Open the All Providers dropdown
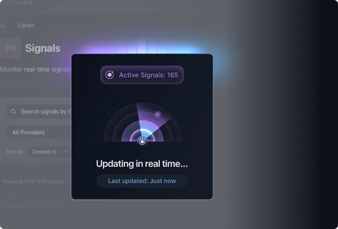 pyautogui.click(x=39, y=132)
